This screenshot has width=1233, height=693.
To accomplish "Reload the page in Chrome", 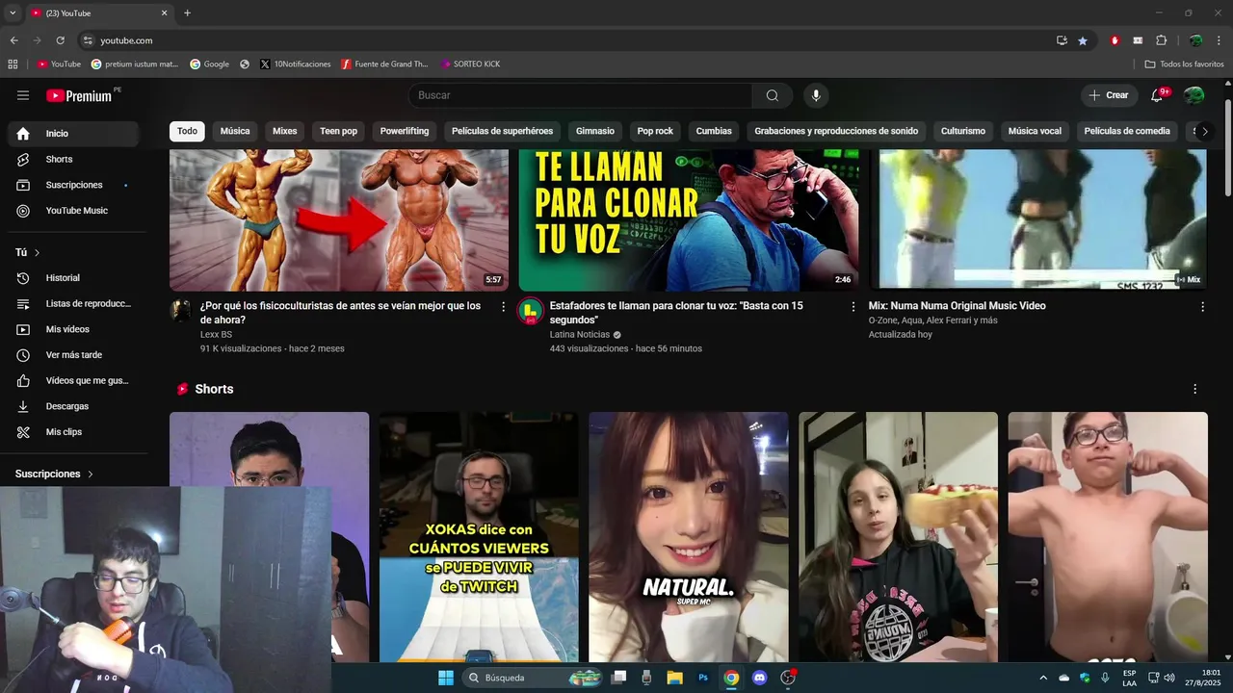I will (60, 40).
